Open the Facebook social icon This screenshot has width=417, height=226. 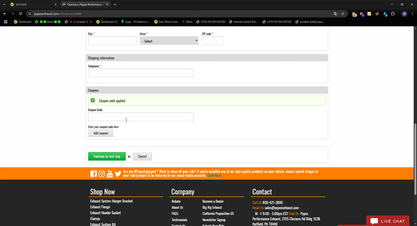[93, 174]
